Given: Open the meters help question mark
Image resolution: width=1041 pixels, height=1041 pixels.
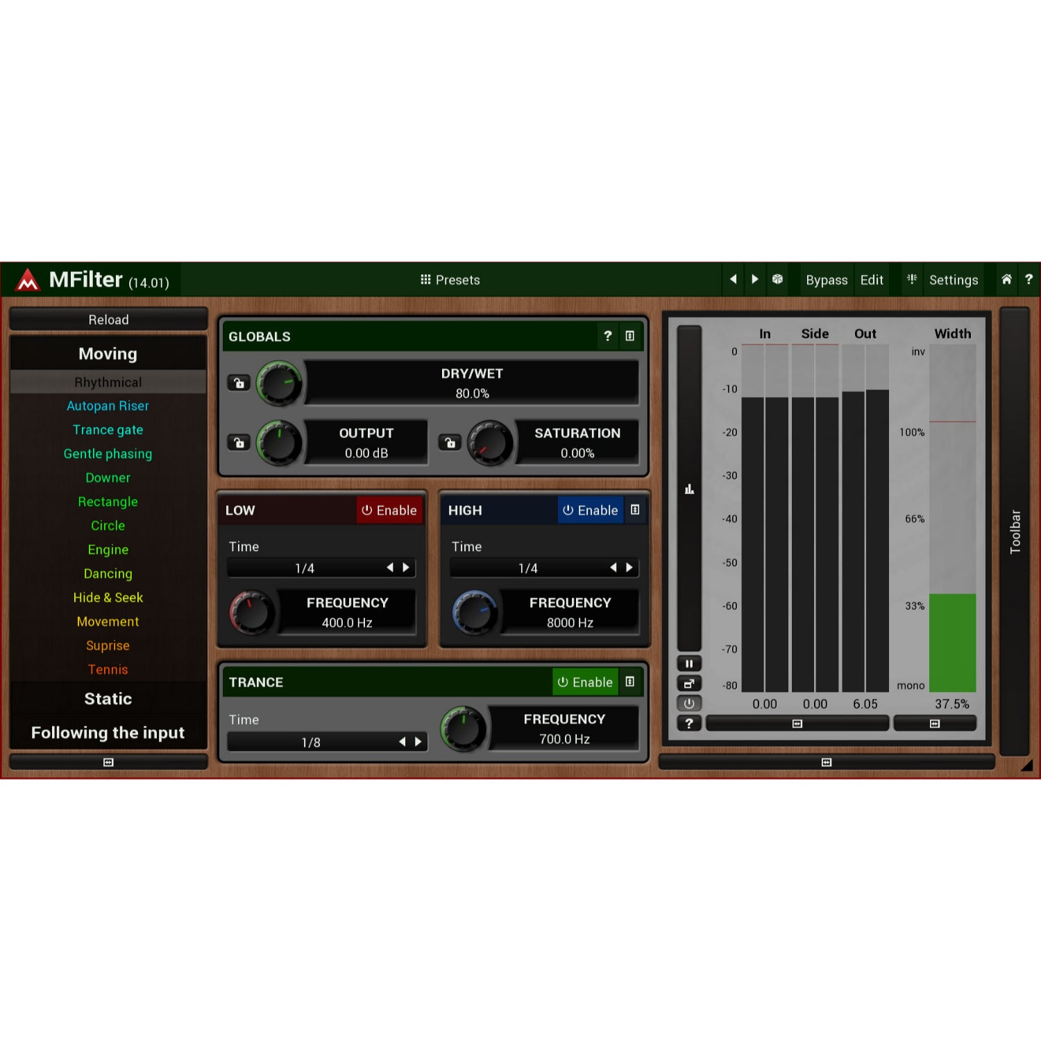Looking at the screenshot, I should tap(689, 723).
